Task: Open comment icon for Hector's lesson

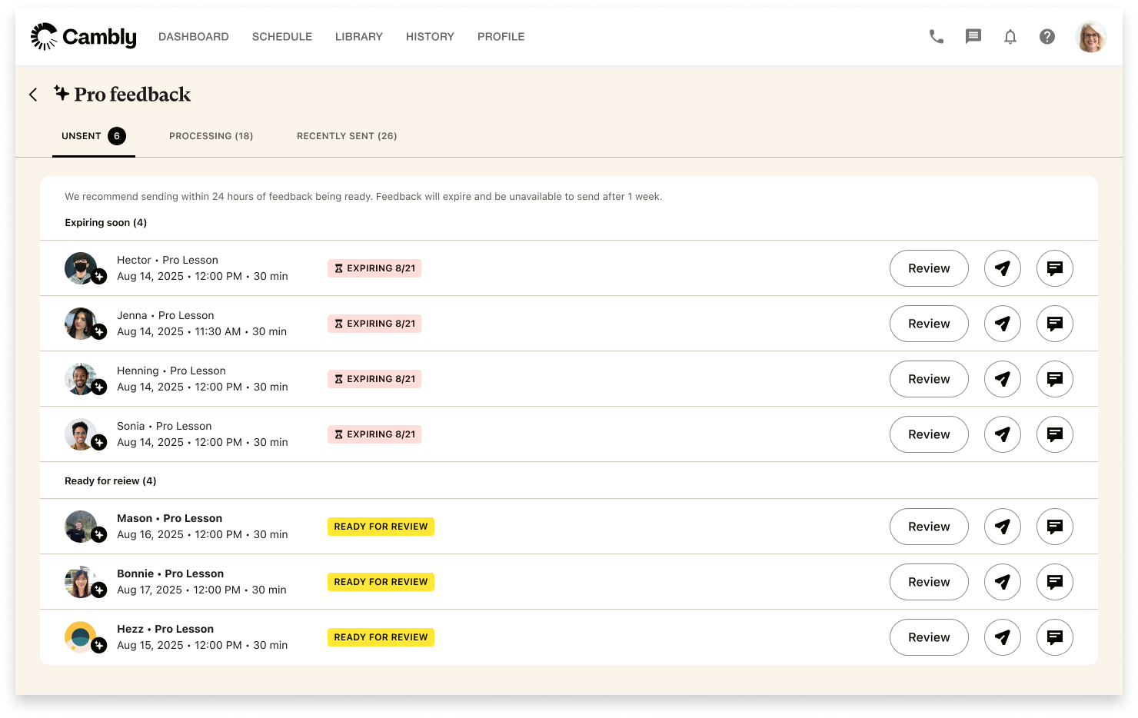Action: [1055, 268]
